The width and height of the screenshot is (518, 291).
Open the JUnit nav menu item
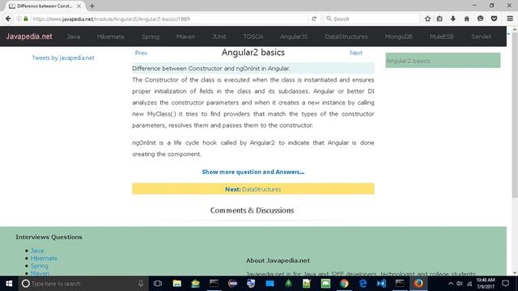[219, 36]
